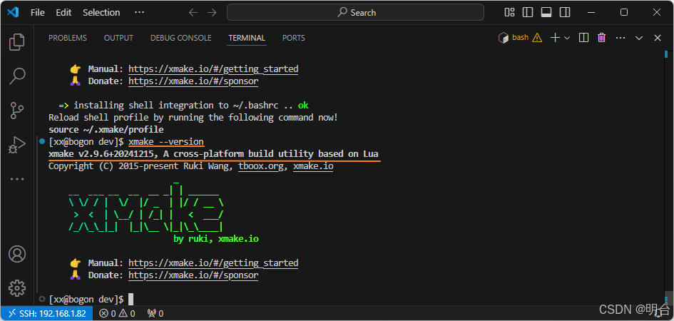674x321 pixels.
Task: Show hidden menus with title bar ellipsis
Action: 139,12
